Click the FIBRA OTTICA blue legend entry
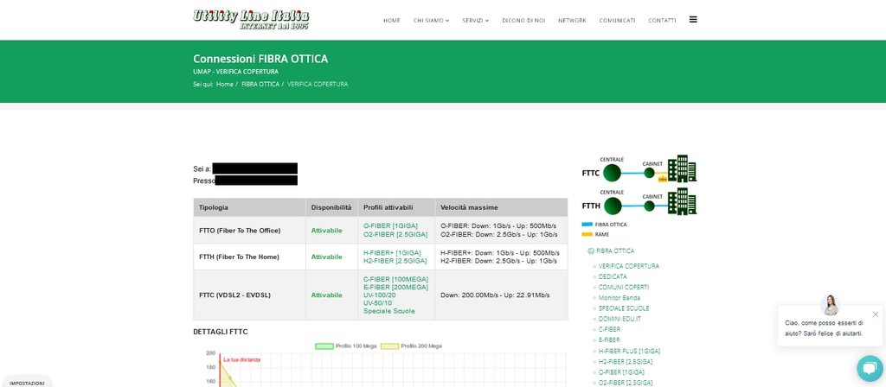 pyautogui.click(x=604, y=225)
